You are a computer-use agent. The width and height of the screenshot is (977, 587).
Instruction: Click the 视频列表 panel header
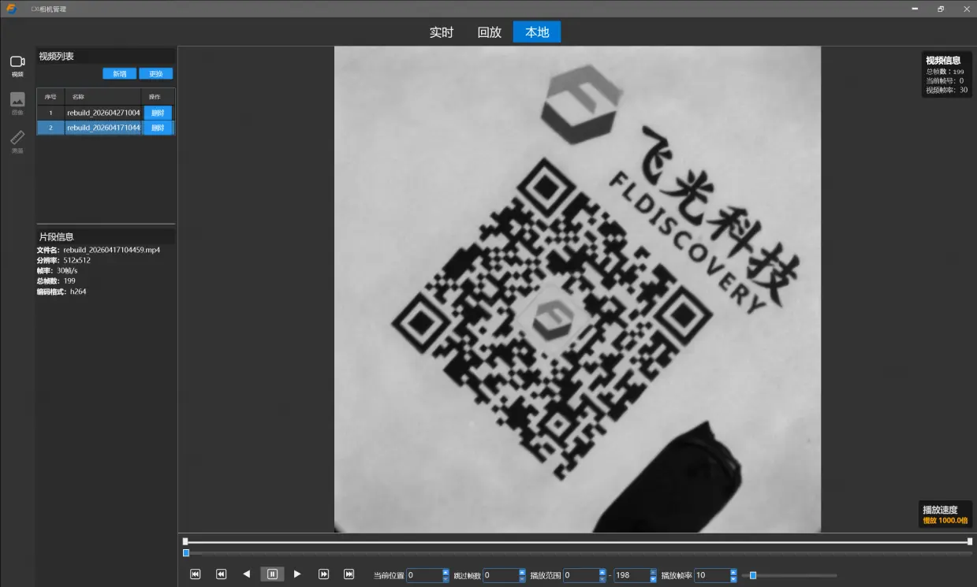pyautogui.click(x=106, y=57)
